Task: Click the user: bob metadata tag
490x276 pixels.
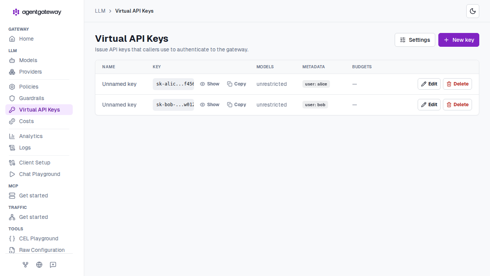Action: 315,105
